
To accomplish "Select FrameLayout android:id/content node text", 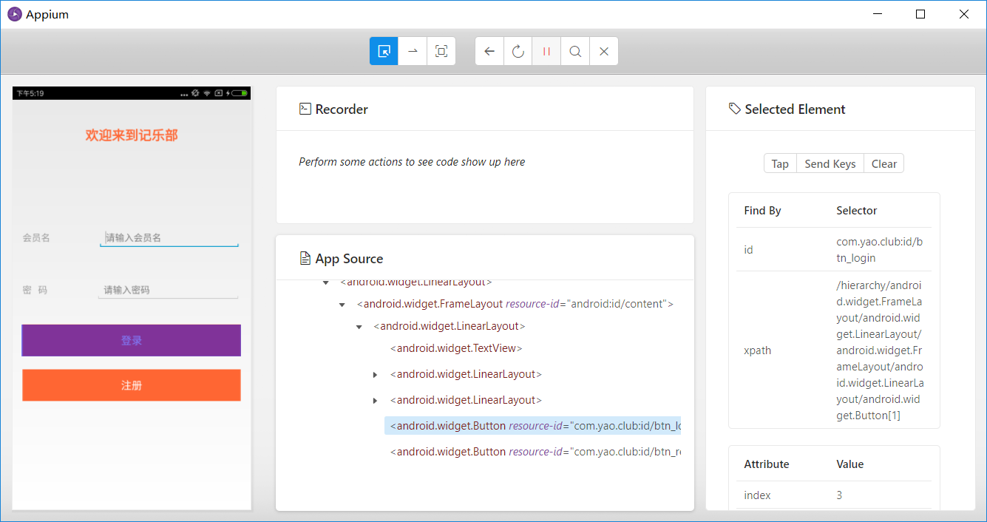I will coord(515,304).
